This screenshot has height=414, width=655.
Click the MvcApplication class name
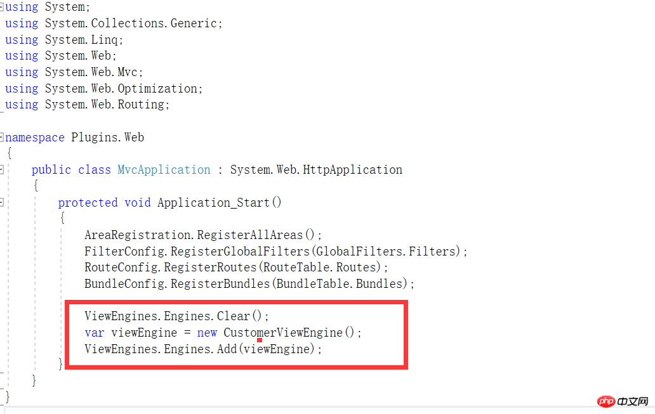[164, 170]
